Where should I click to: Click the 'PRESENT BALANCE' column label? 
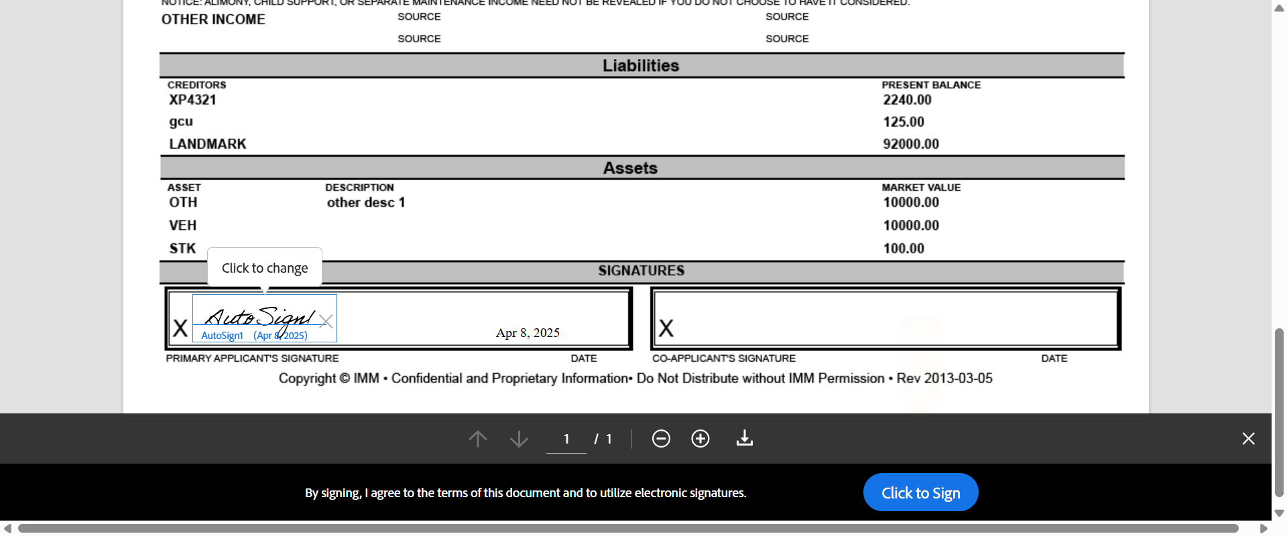pyautogui.click(x=931, y=85)
